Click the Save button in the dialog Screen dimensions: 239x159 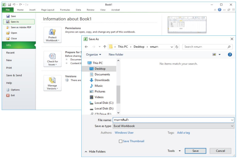click(x=195, y=151)
